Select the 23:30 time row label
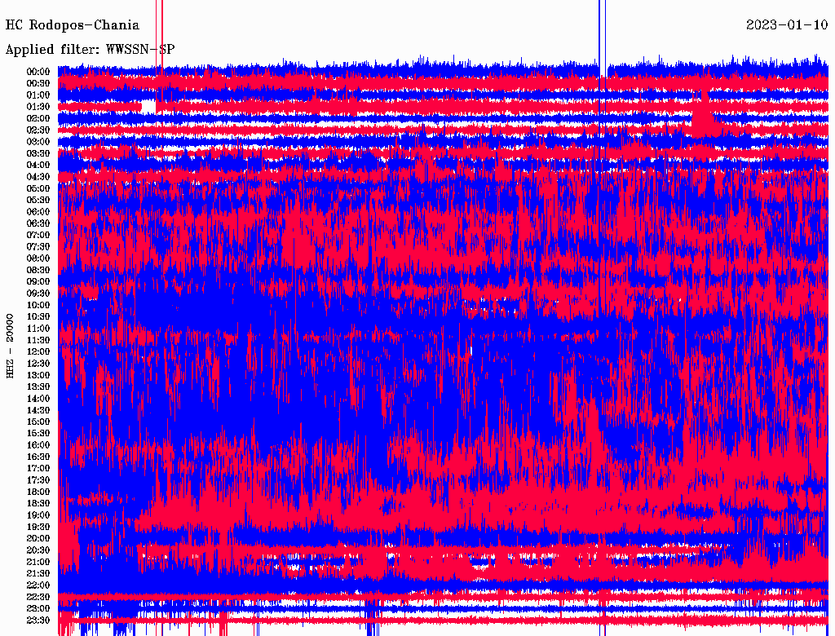The height and width of the screenshot is (636, 835). pos(38,621)
